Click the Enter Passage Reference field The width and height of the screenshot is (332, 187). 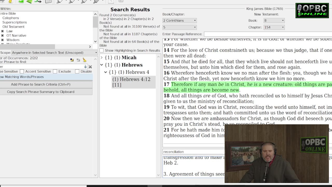(x=268, y=34)
